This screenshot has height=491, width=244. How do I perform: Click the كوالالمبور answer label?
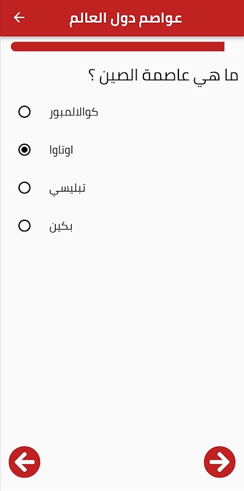pyautogui.click(x=74, y=112)
